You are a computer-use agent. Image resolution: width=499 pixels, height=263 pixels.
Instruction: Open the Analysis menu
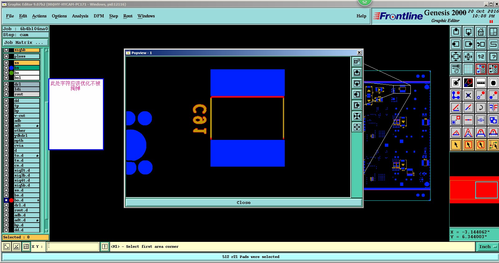(80, 16)
